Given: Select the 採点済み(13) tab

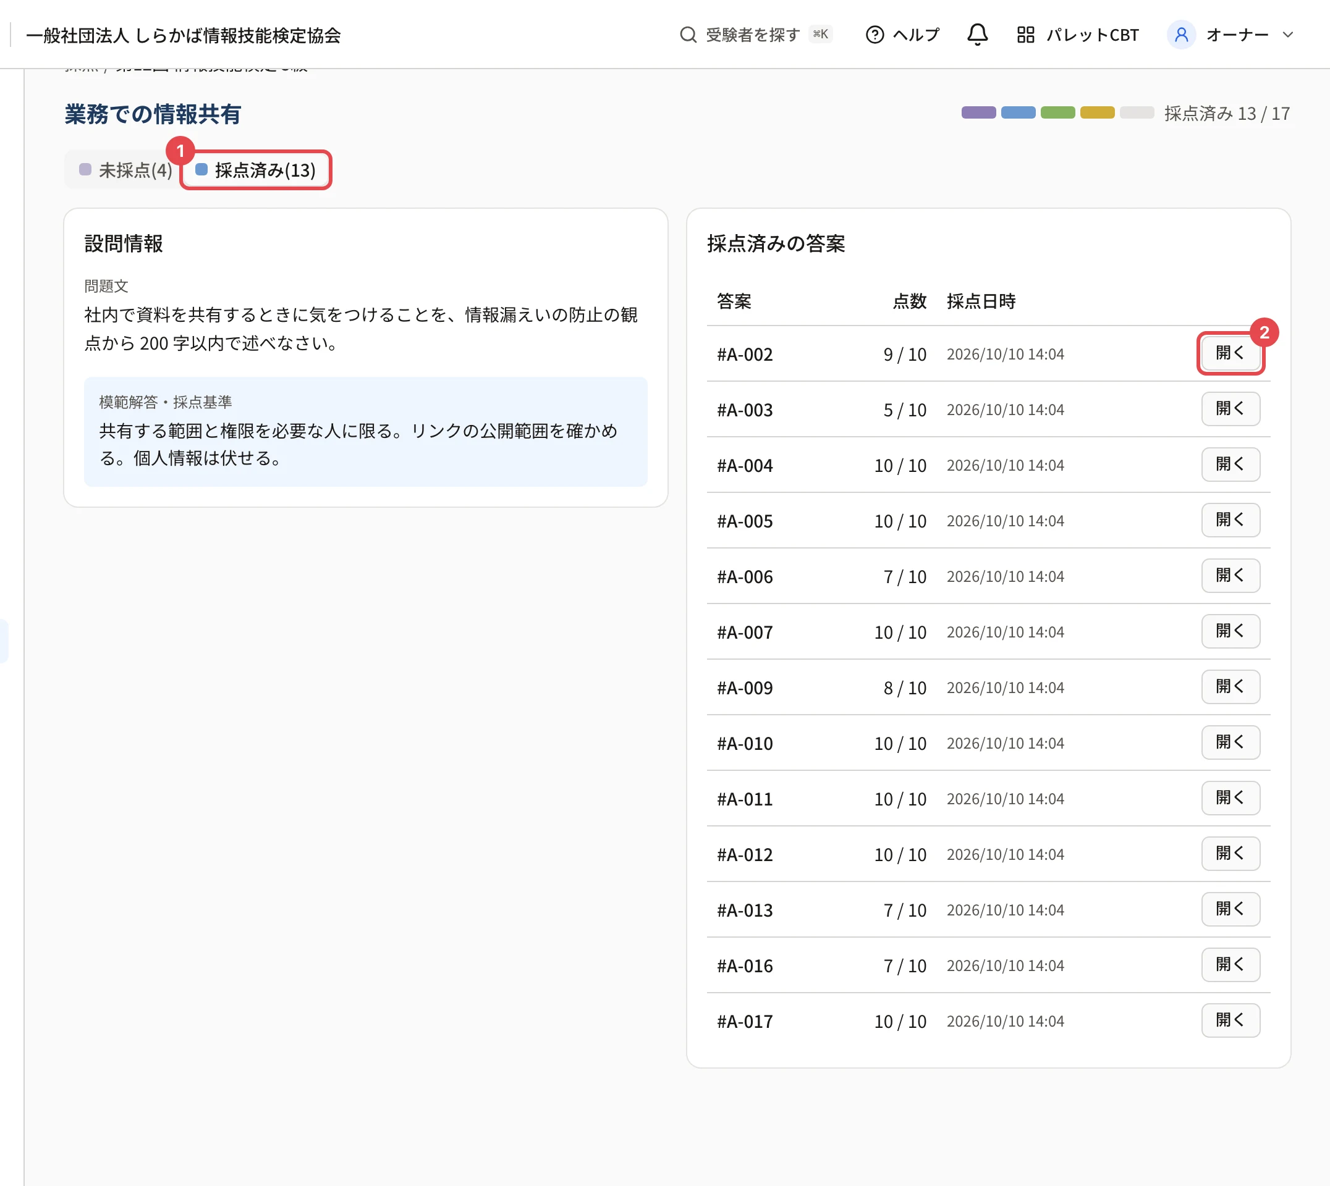Looking at the screenshot, I should [256, 170].
